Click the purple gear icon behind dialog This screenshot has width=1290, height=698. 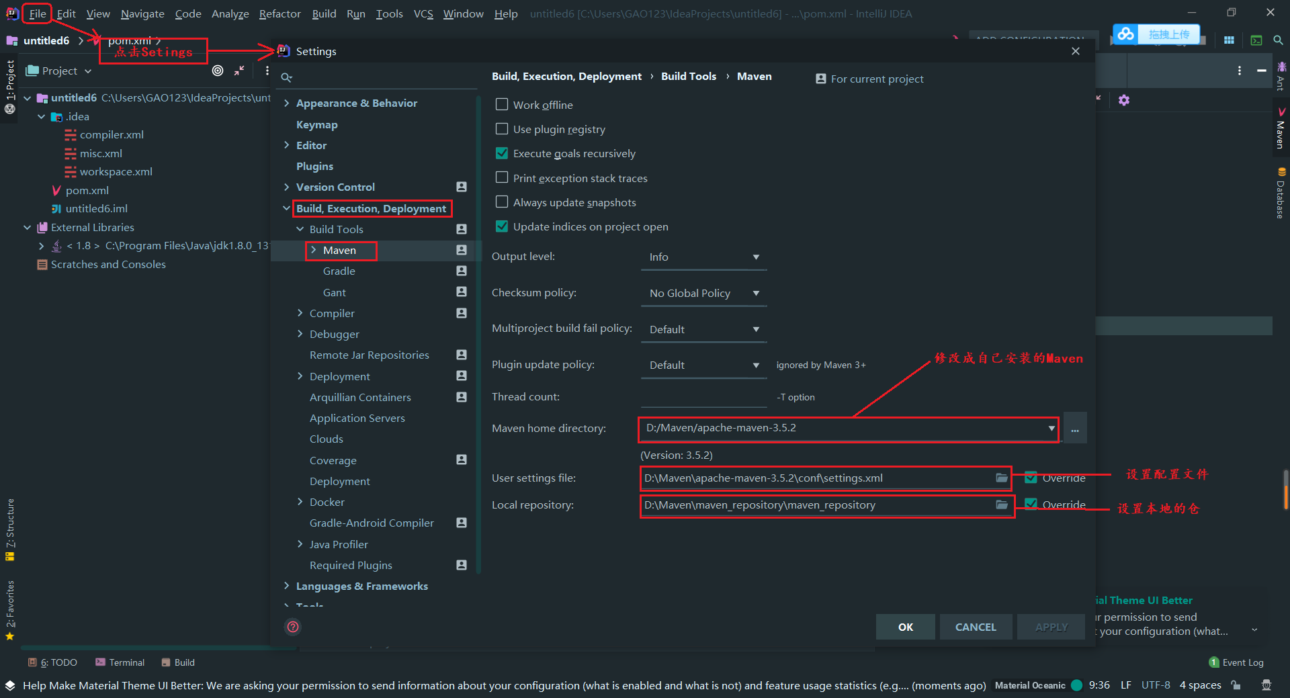click(x=1124, y=100)
